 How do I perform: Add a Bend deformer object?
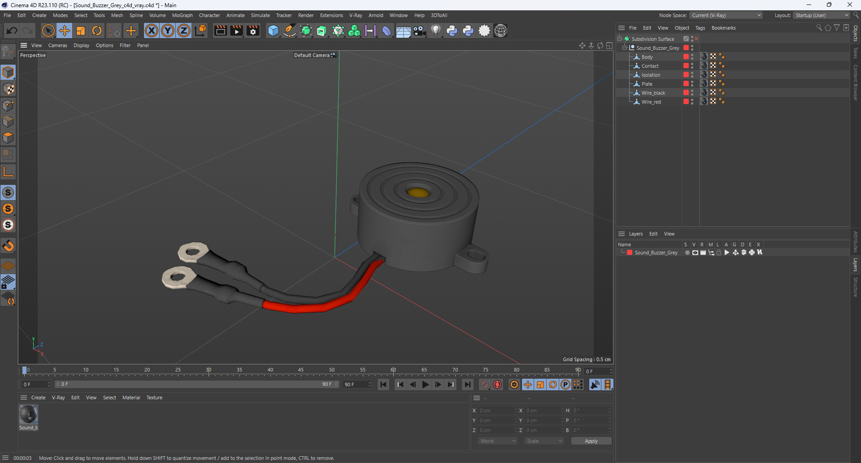click(x=387, y=31)
